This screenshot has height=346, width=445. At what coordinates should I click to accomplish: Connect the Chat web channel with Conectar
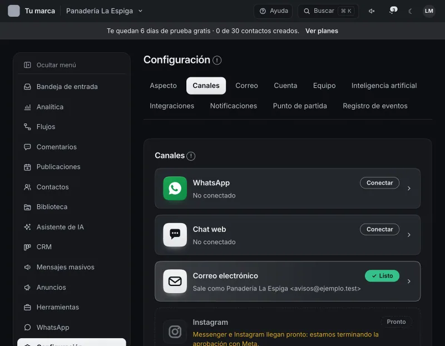point(379,229)
